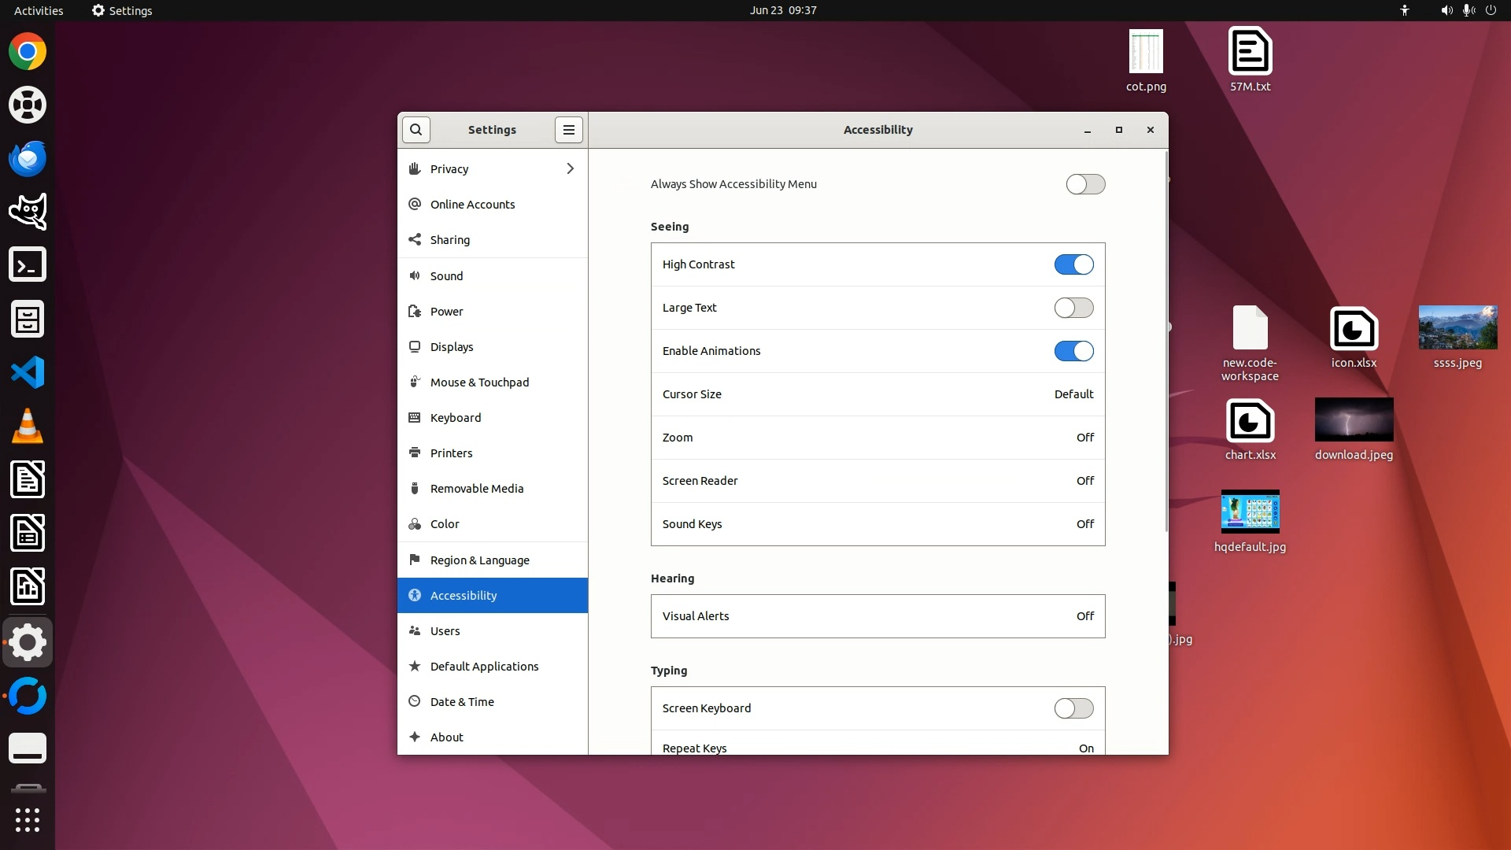Open the Visual Alerts setting
Image resolution: width=1511 pixels, height=850 pixels.
coord(877,616)
